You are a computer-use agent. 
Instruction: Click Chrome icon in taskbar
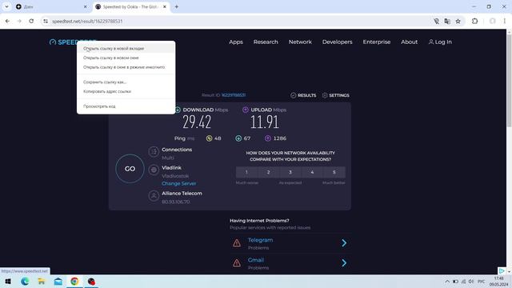click(x=74, y=282)
